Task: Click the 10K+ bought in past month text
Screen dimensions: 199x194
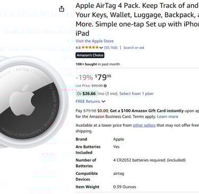Action: tap(98, 64)
